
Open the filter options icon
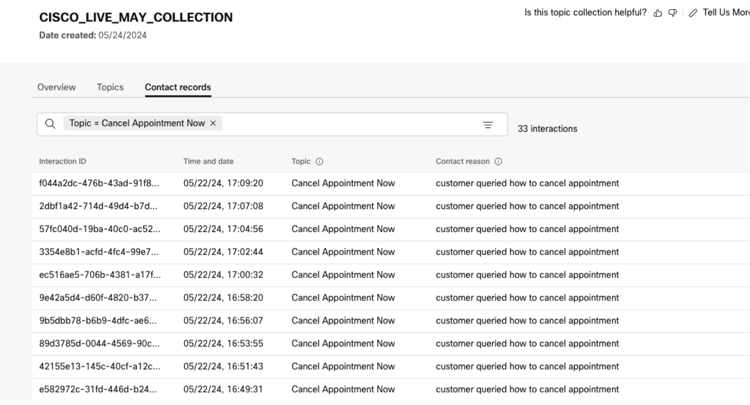[487, 124]
